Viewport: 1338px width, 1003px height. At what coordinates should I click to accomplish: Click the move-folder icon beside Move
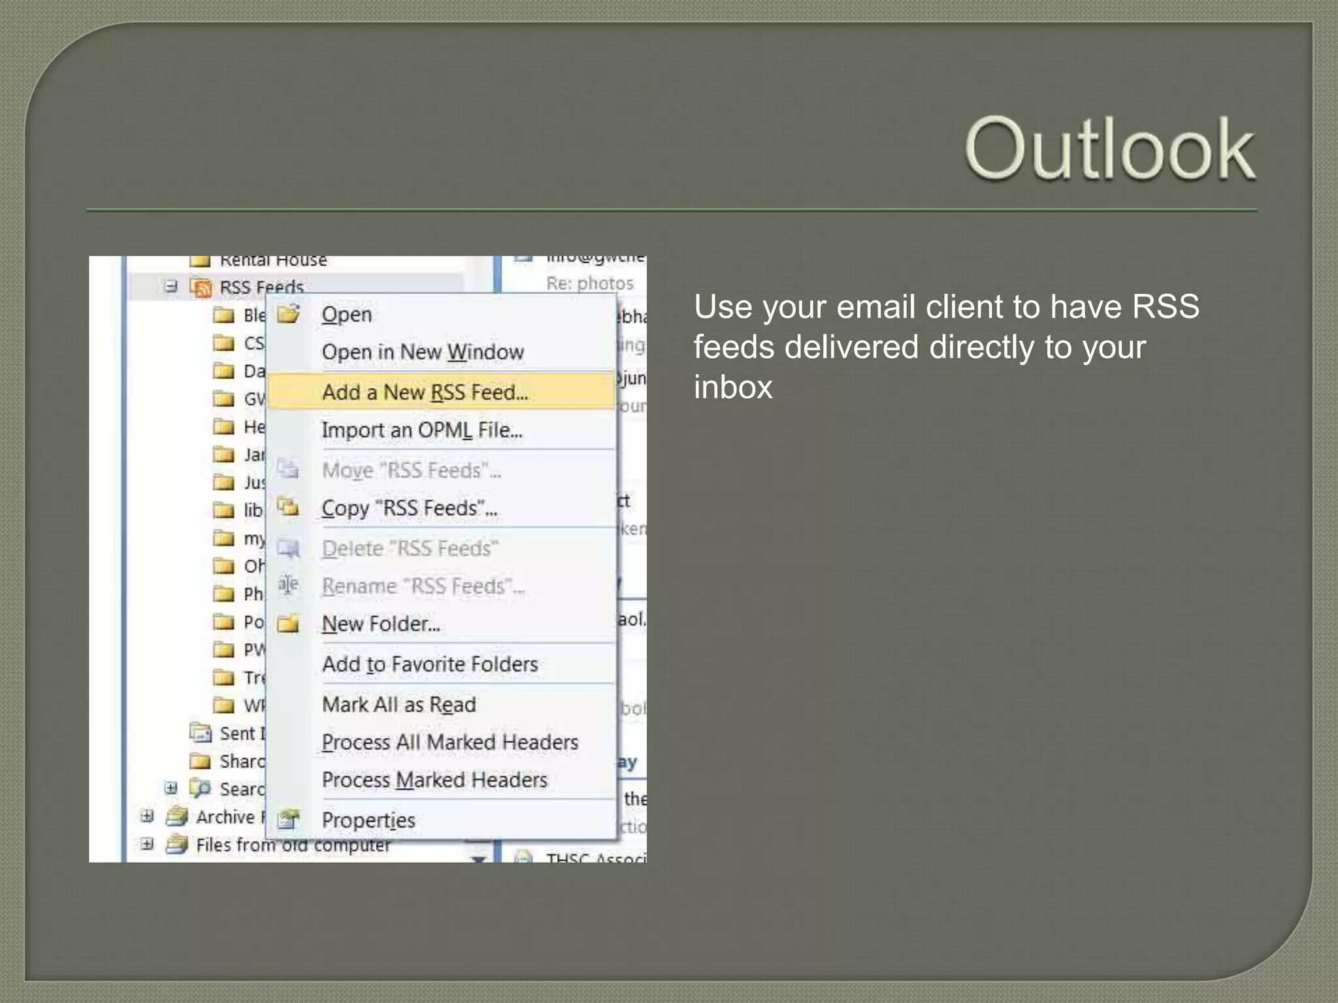point(288,469)
